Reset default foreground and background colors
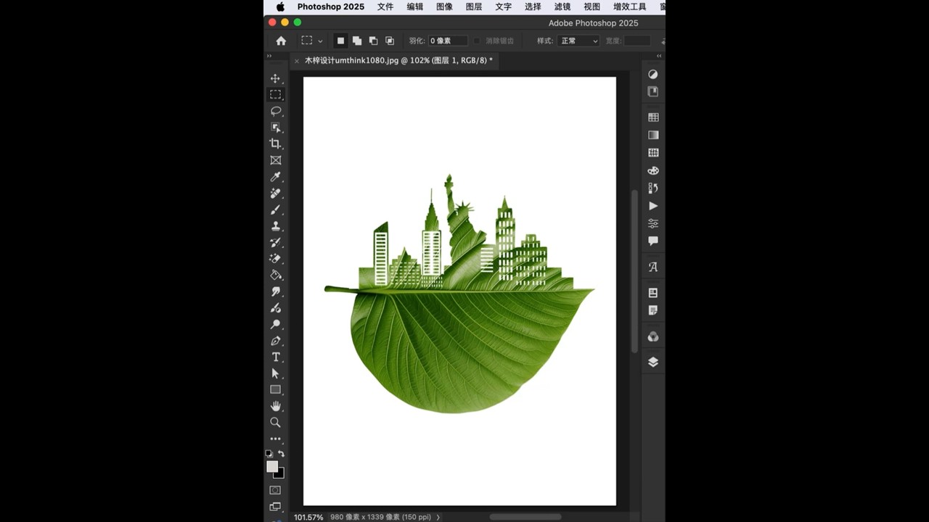The height and width of the screenshot is (522, 929). pos(269,454)
